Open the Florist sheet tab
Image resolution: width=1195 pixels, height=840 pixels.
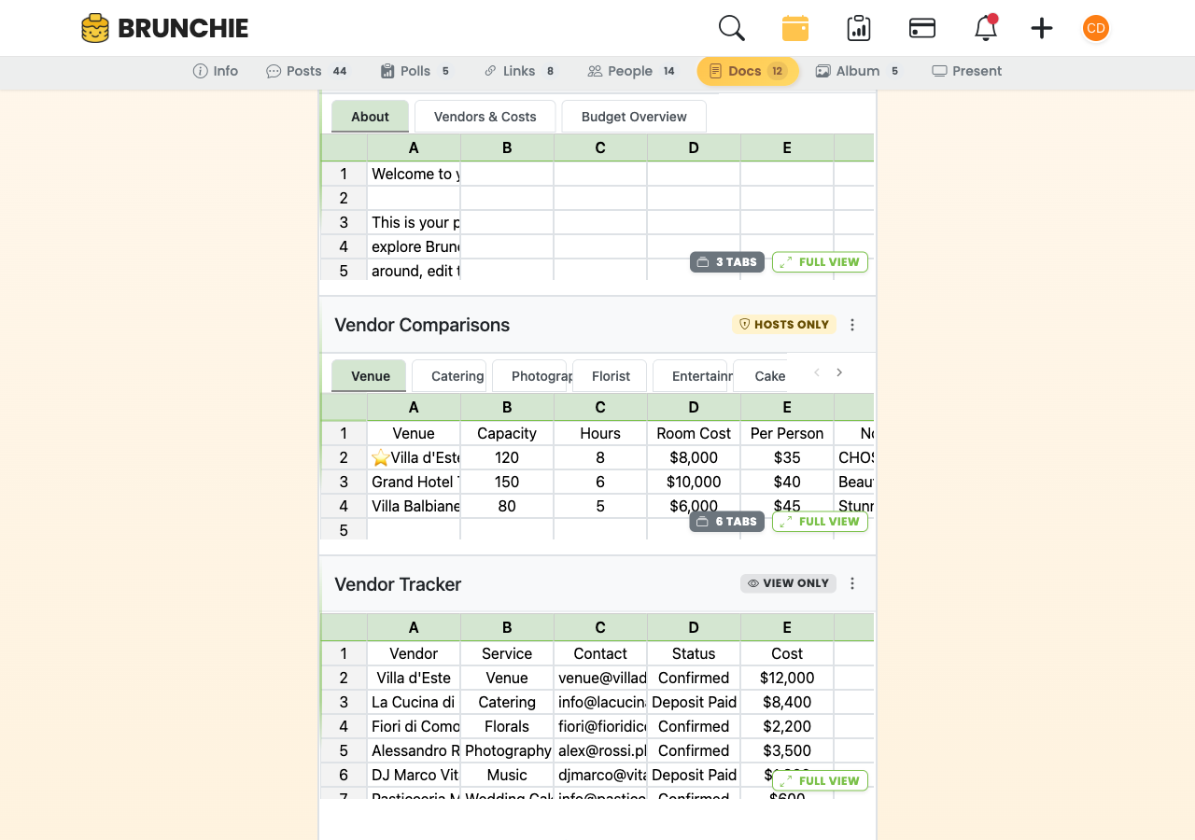pyautogui.click(x=611, y=376)
